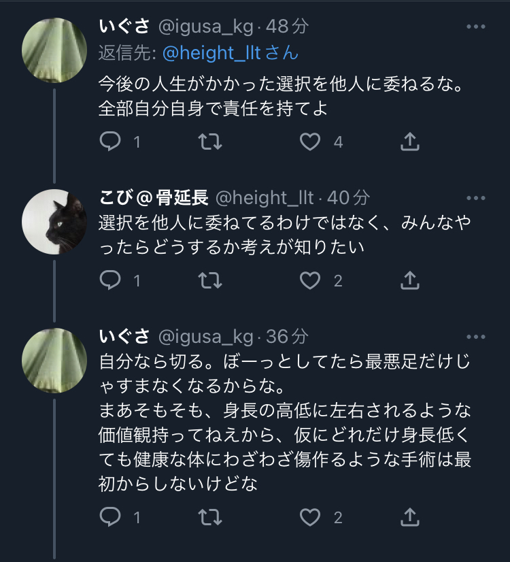Image resolution: width=510 pixels, height=562 pixels.
Task: Share the こび@骨延長 tweet
Action: pyautogui.click(x=410, y=280)
